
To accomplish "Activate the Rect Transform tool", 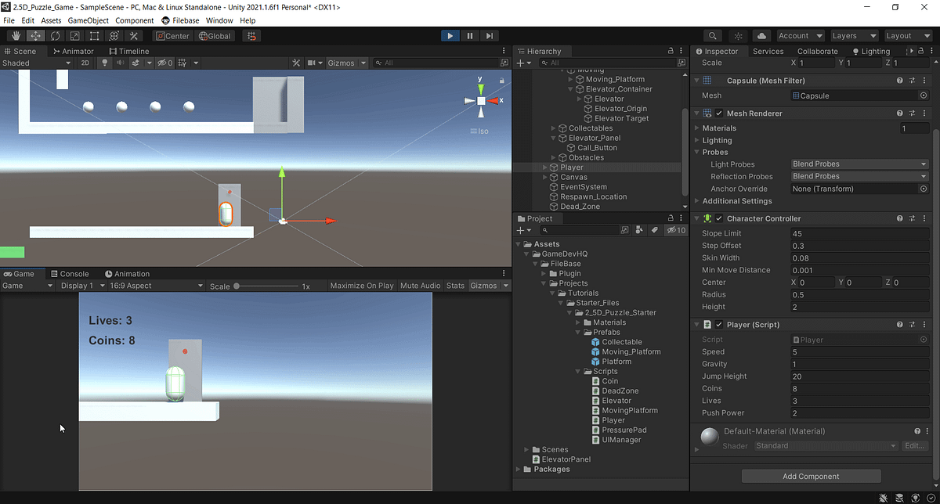I will pyautogui.click(x=94, y=35).
